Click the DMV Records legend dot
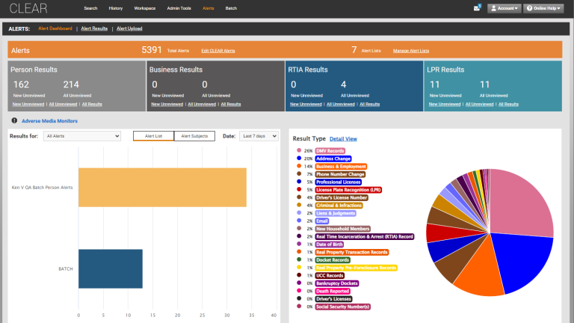 (x=299, y=151)
